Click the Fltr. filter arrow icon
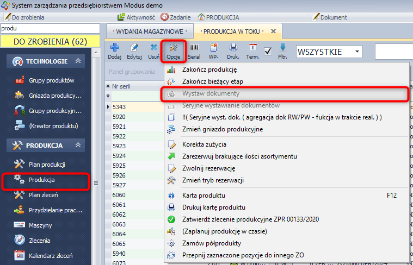This screenshot has width=413, height=265. tap(282, 51)
